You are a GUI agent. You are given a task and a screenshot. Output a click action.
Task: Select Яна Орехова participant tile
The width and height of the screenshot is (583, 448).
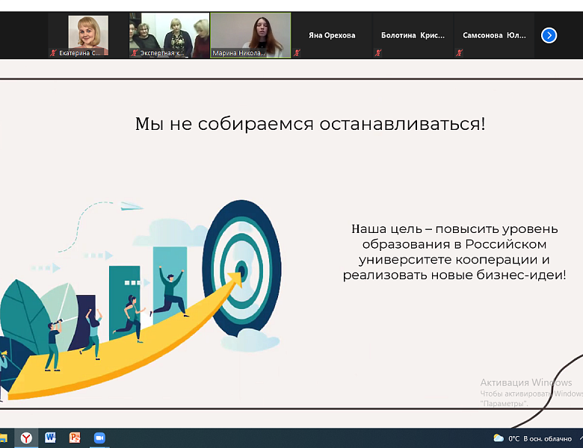pyautogui.click(x=332, y=35)
